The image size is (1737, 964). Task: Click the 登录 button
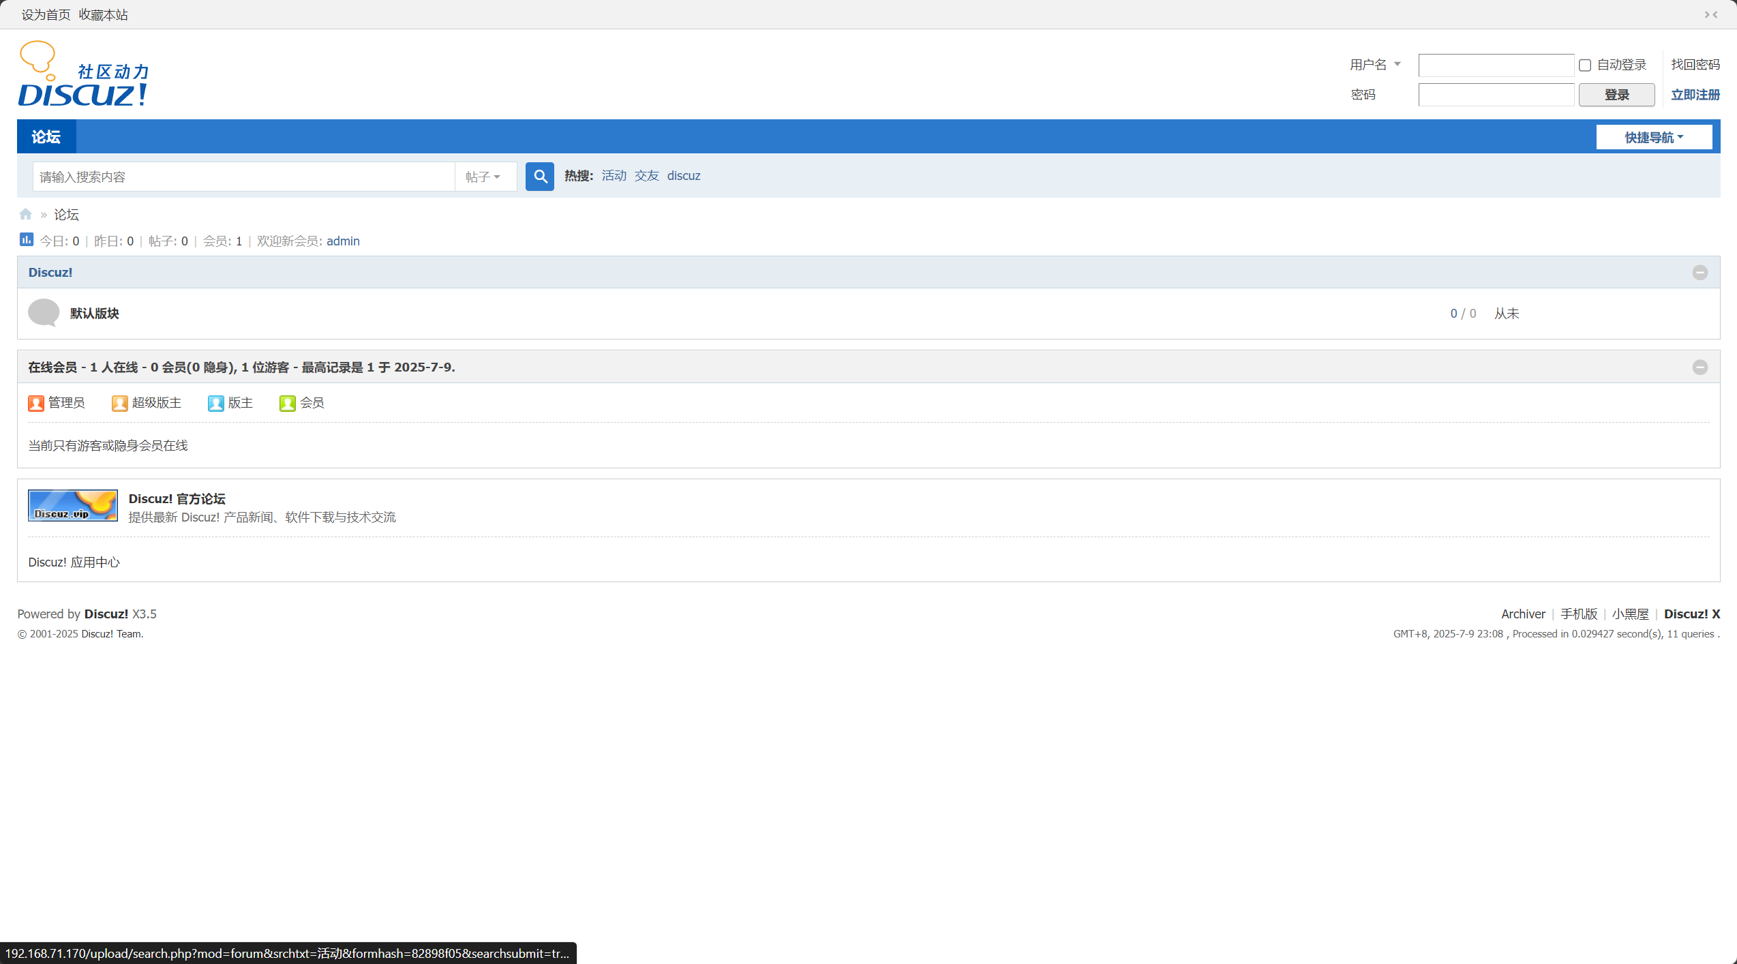click(x=1616, y=95)
